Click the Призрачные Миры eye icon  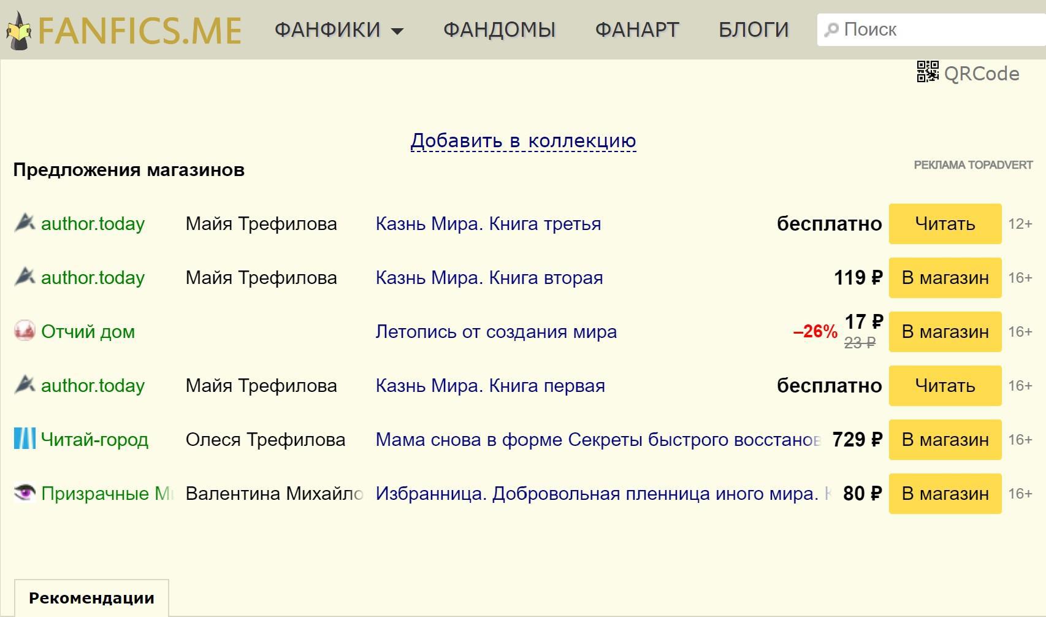(25, 493)
